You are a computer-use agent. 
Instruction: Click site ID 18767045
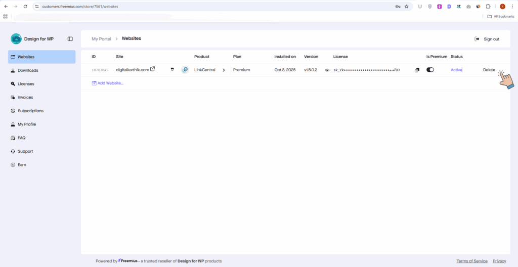[x=100, y=70]
